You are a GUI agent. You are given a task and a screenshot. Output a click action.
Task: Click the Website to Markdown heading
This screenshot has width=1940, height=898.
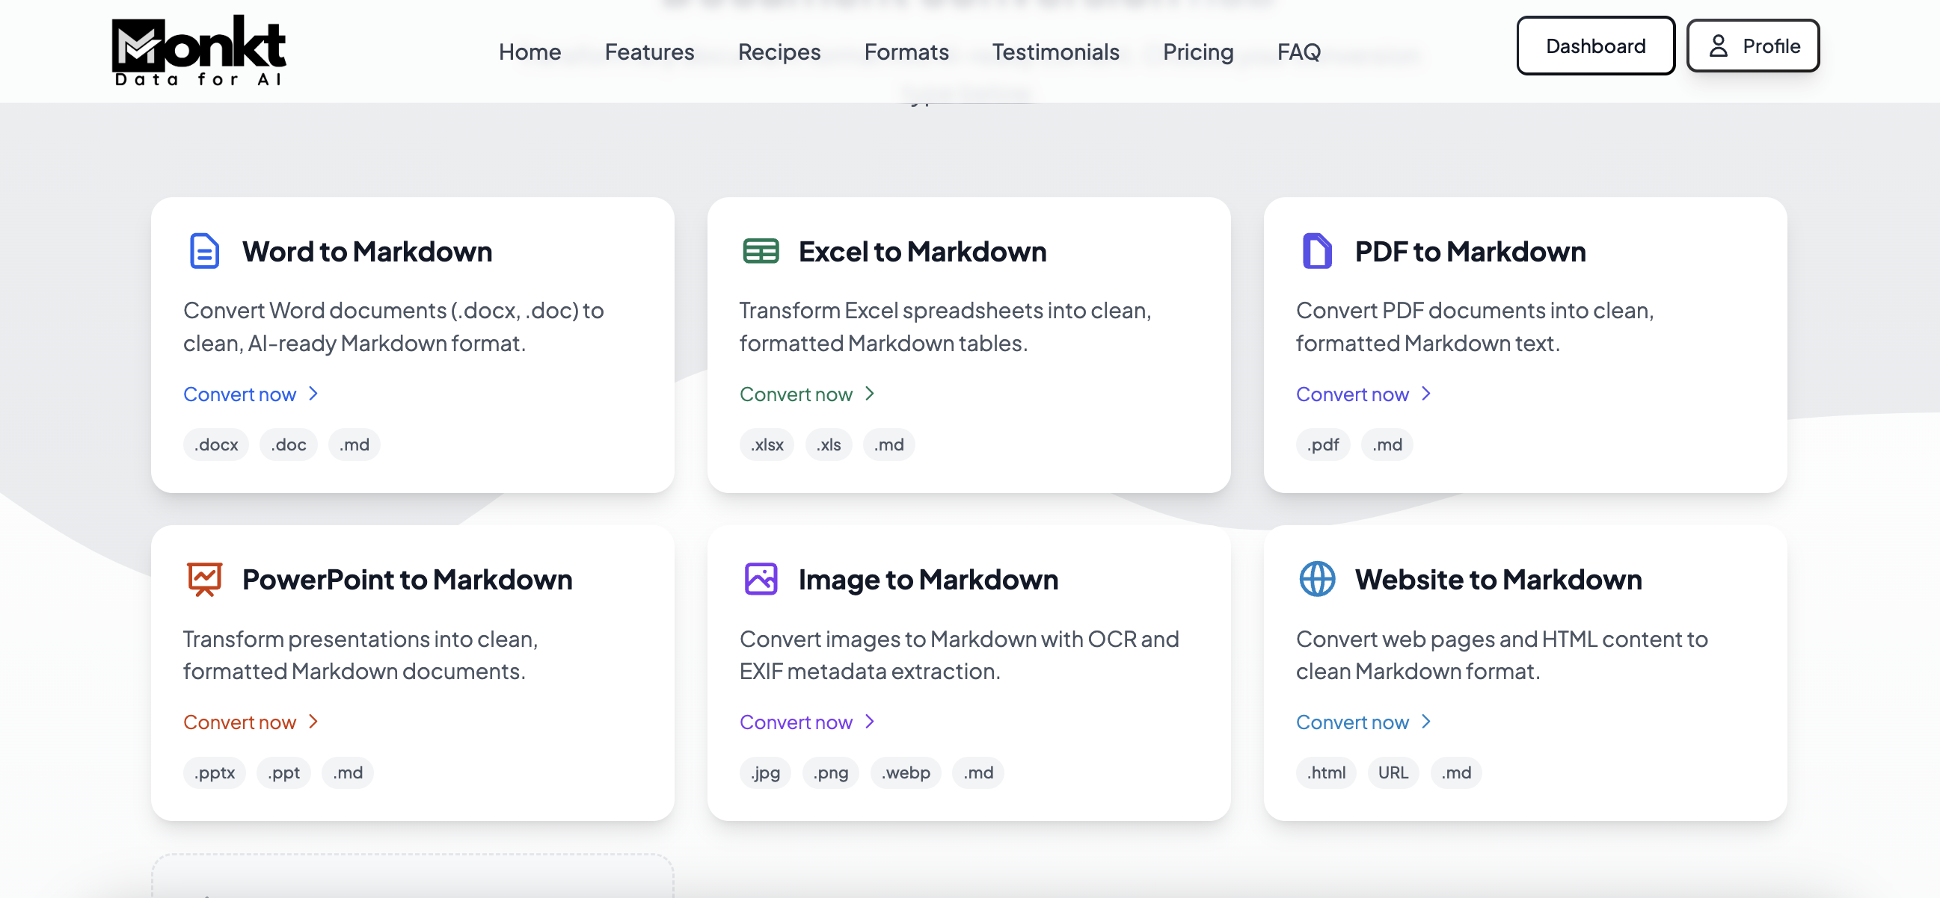tap(1497, 579)
